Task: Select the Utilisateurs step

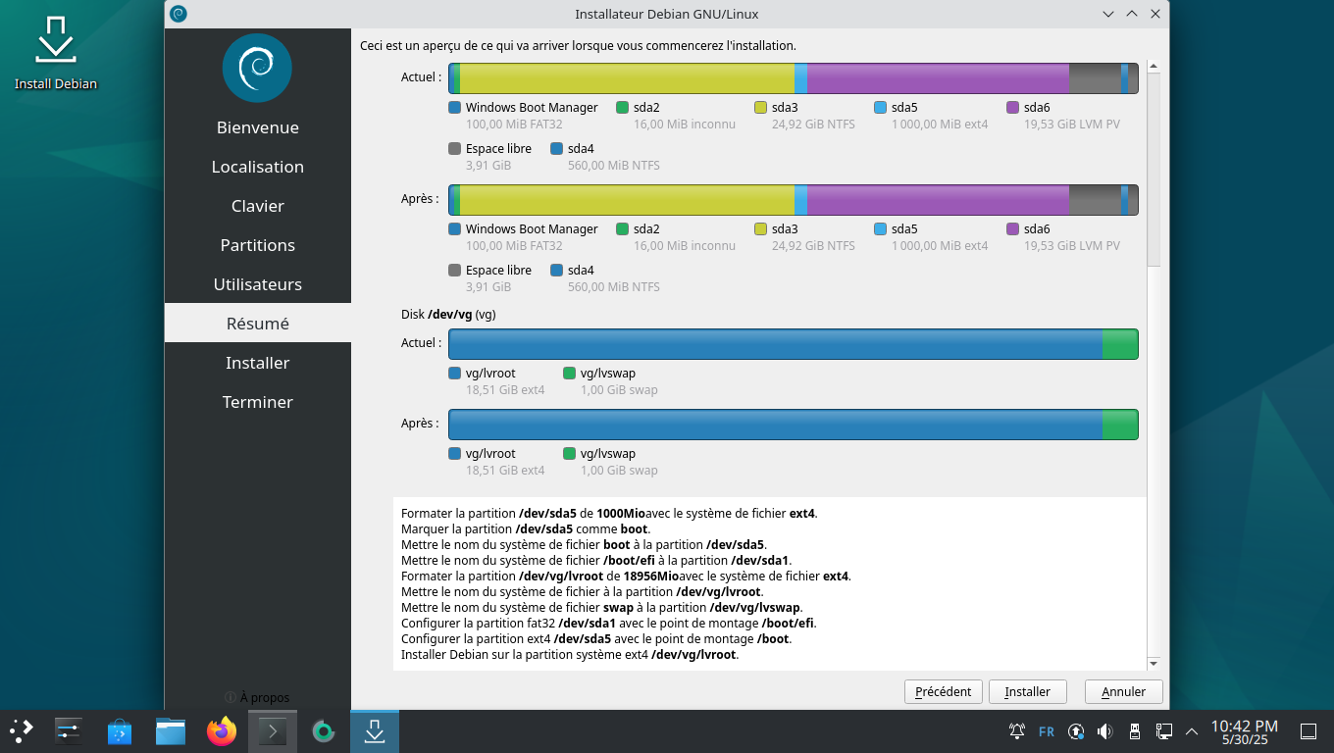Action: (x=258, y=284)
